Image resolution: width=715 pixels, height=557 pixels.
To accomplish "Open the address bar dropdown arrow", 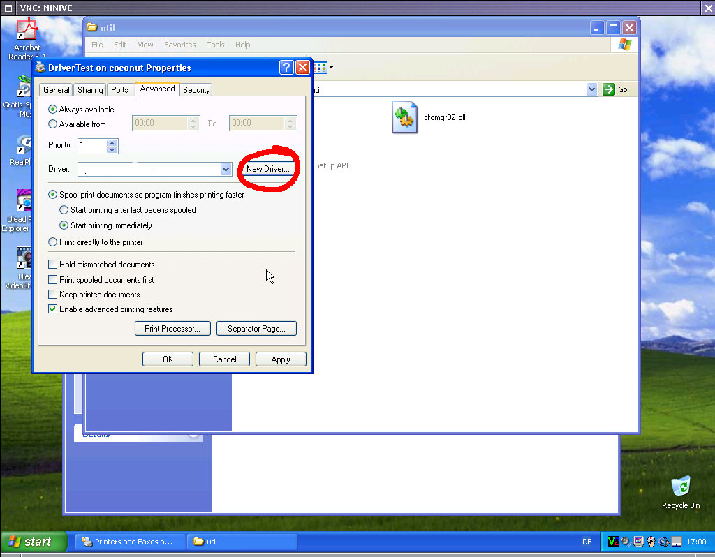I will [x=591, y=89].
